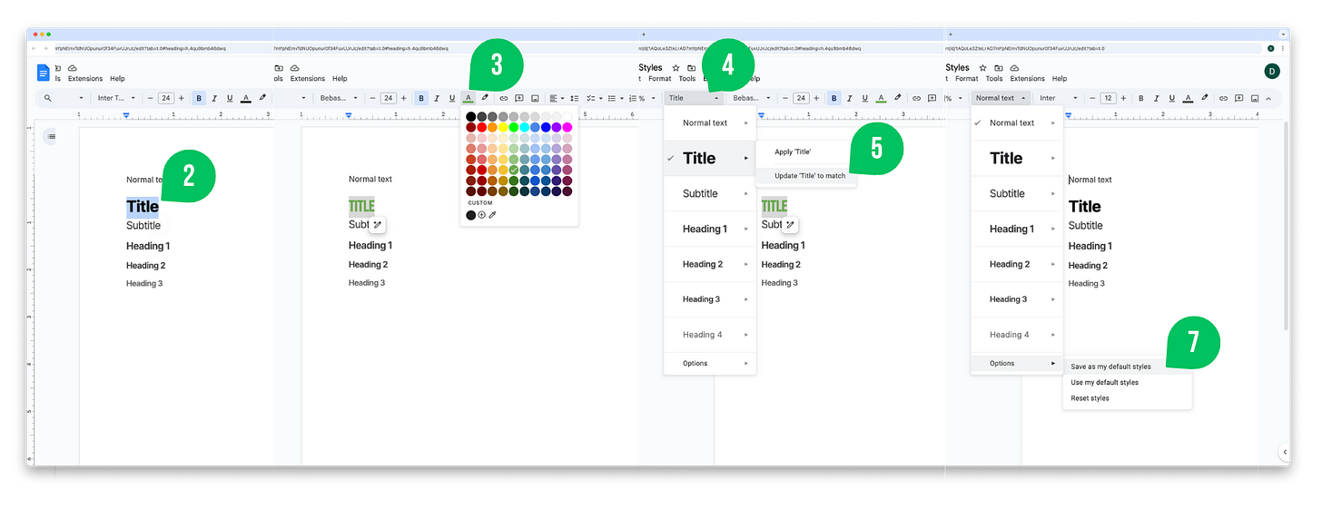The image size is (1322, 509).
Task: Open Options in the Title-checked style menu
Action: pyautogui.click(x=710, y=363)
